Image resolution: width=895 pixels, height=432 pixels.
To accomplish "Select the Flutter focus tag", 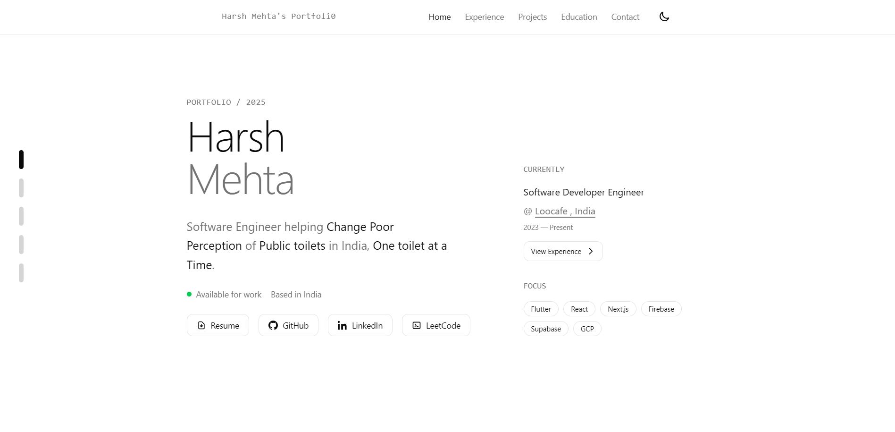I will 541,309.
